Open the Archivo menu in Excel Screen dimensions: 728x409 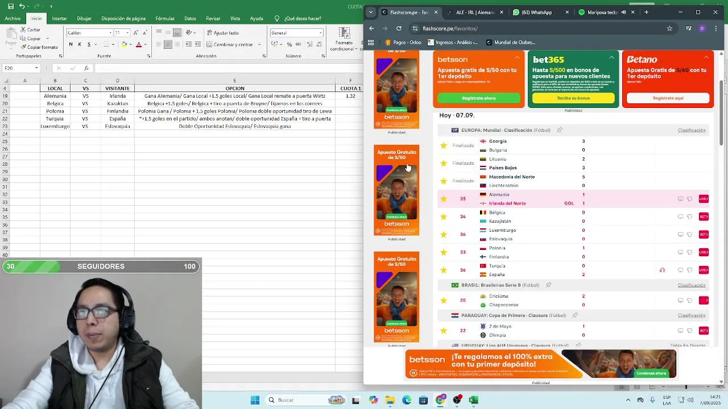(x=13, y=18)
